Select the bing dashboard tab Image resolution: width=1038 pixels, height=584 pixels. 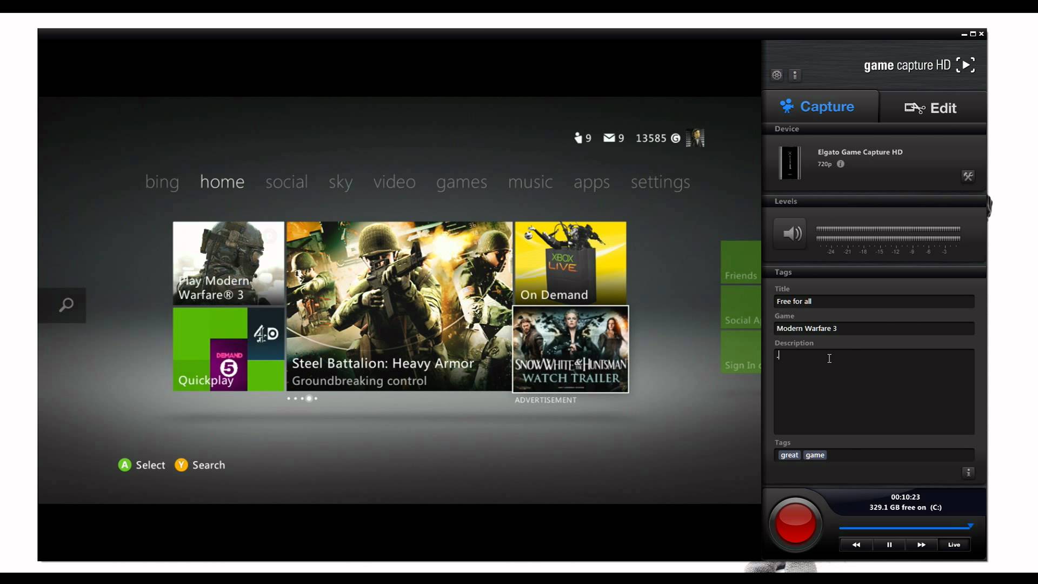click(162, 182)
